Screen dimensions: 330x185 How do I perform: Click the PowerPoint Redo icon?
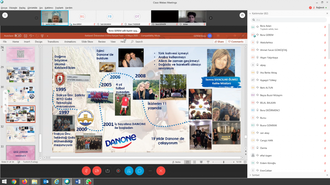(37, 36)
